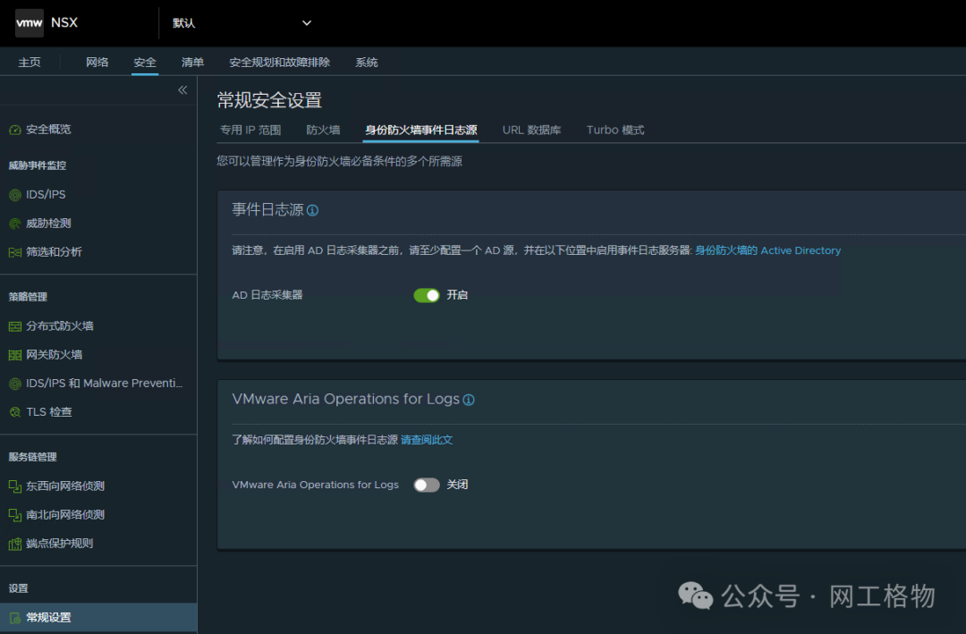Open 东西向网络侦测 under 服务链管理

click(64, 486)
